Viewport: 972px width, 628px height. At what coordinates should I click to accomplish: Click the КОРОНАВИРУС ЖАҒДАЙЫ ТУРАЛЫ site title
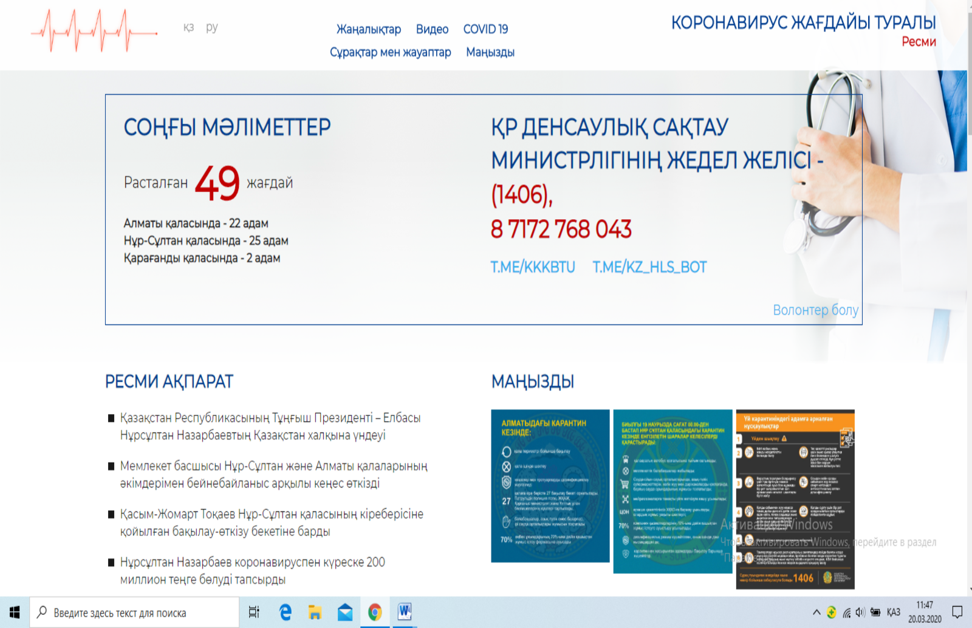803,22
